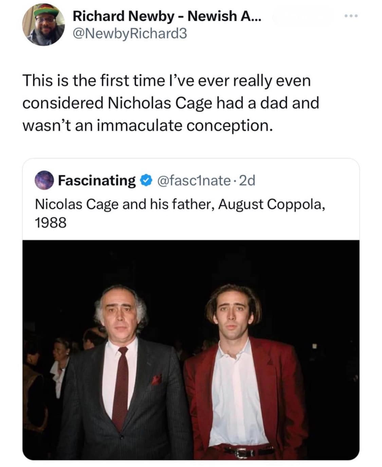Open @NewbyRichard3 profile via handle
The image size is (382, 467).
point(131,34)
